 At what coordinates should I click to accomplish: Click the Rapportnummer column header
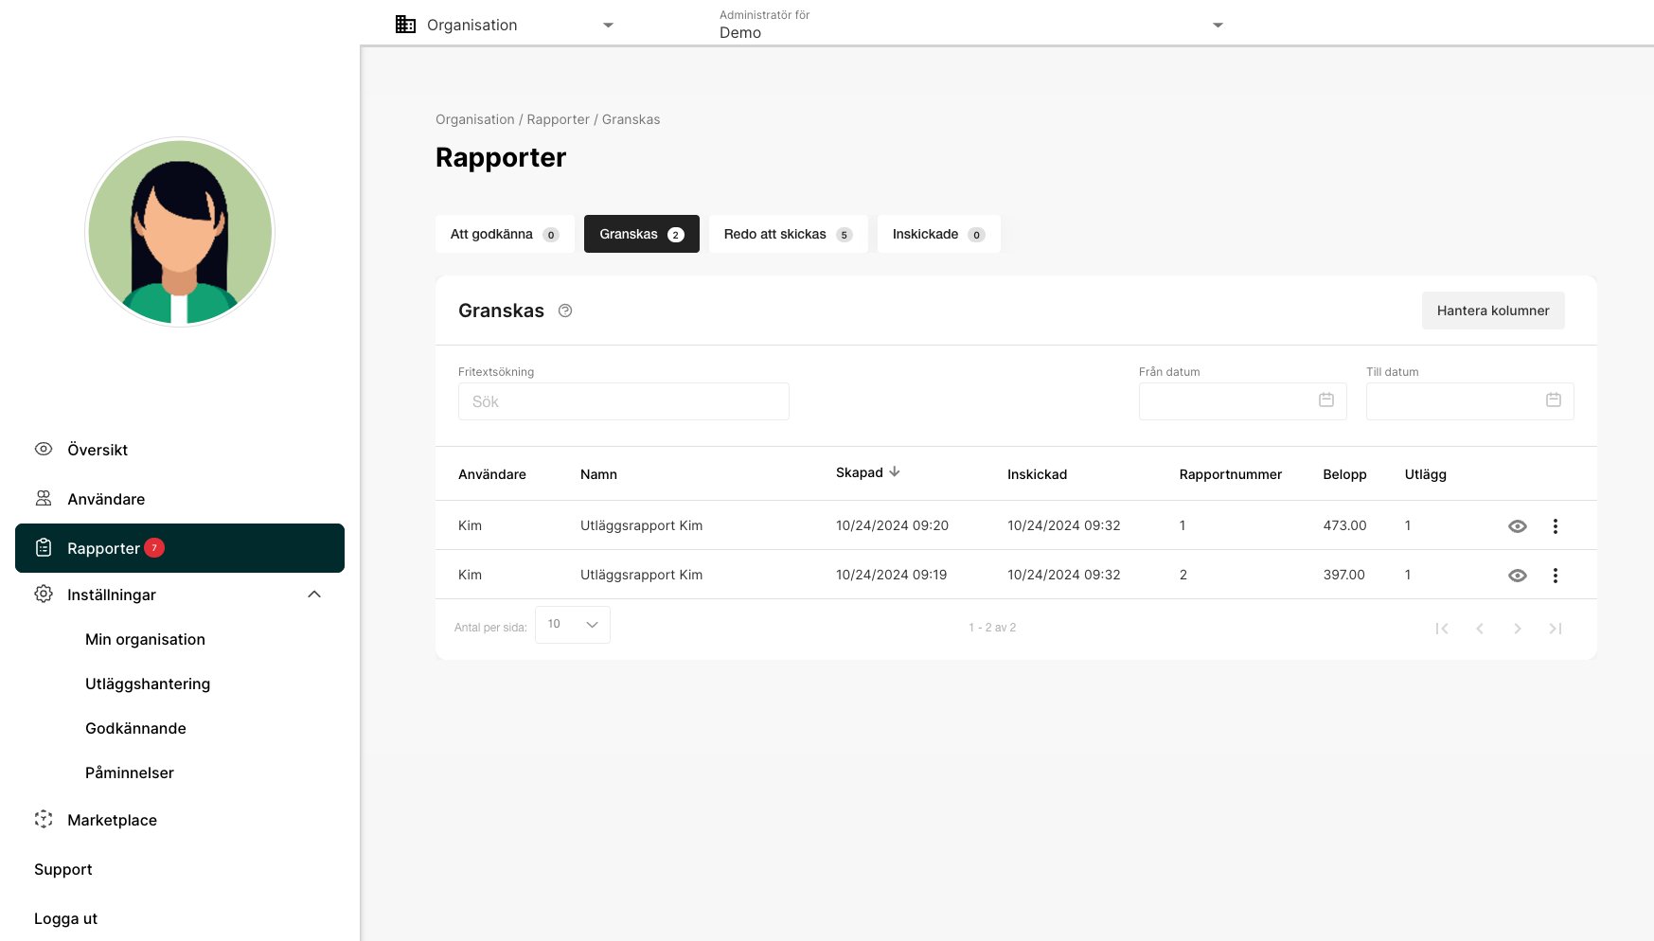[x=1231, y=474]
